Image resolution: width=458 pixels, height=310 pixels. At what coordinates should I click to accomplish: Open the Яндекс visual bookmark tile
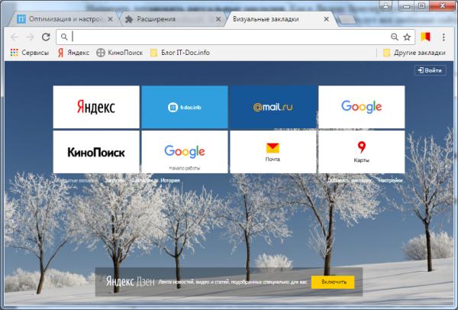pos(96,107)
